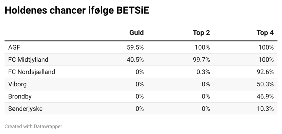This screenshot has width=282, height=134.
Task: Click FC Nordsjælland's 92.6% Top 4 value
Action: 265,72
